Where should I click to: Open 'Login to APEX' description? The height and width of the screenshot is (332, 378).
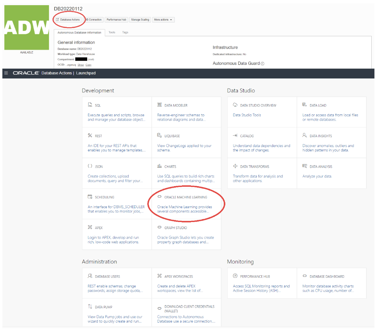tap(113, 240)
